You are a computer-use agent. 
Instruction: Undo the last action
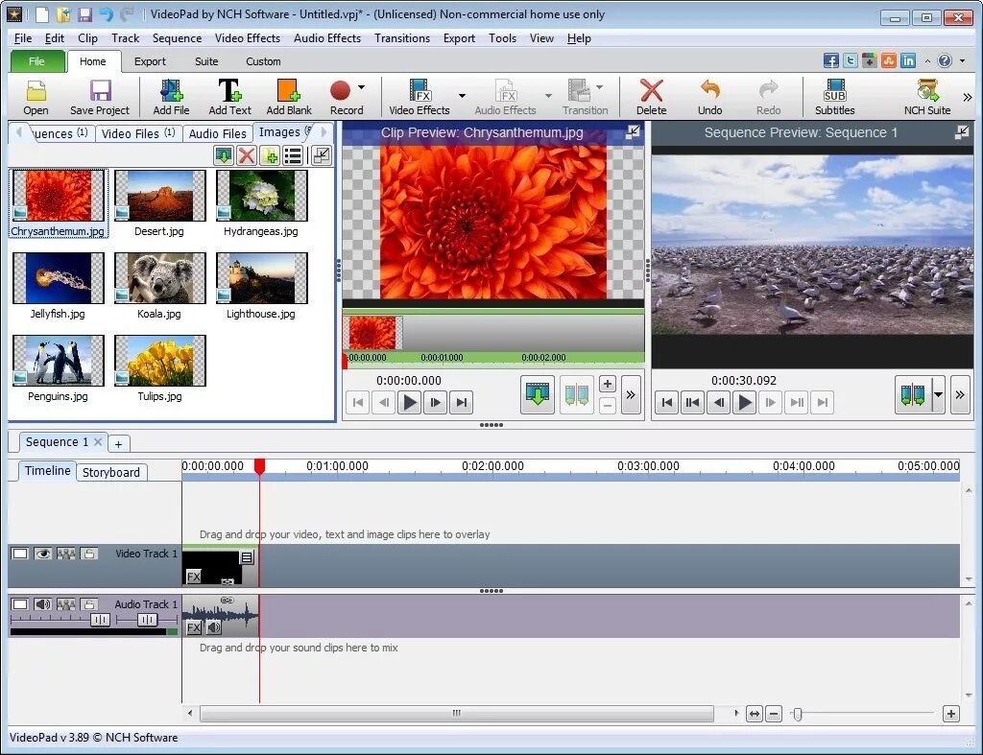[x=709, y=97]
